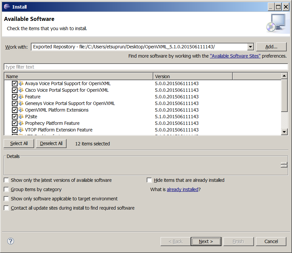Click the feature icon beside Avaya Voice Portal Support
Screen dimensions: 292x253
21,83
